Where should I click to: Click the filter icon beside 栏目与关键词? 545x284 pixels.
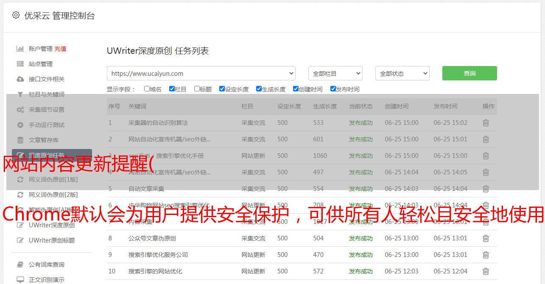(x=20, y=94)
